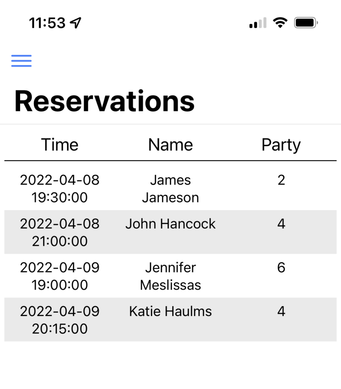341x389 pixels.
Task: Open John Hancock reservation
Action: pyautogui.click(x=170, y=232)
